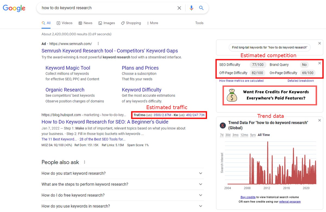Click "Find long-tail keywords" button

pos(269,48)
